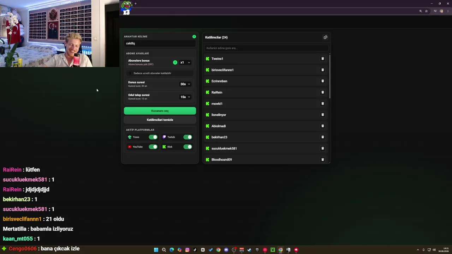Click chat username Cengo0606
The image size is (452, 254).
click(23, 249)
